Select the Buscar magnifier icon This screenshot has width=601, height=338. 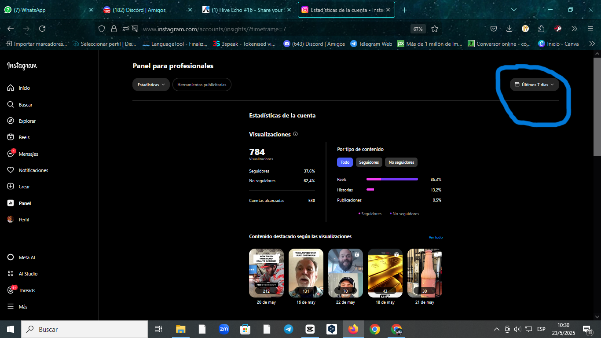[11, 105]
